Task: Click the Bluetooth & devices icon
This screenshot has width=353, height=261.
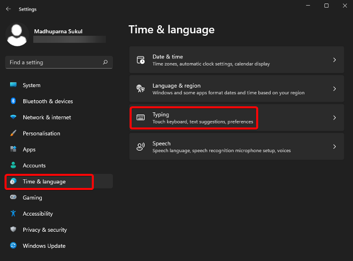Action: click(x=14, y=101)
